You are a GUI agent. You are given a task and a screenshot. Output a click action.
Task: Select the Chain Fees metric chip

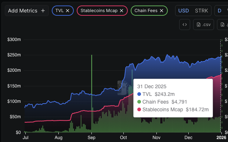point(149,11)
